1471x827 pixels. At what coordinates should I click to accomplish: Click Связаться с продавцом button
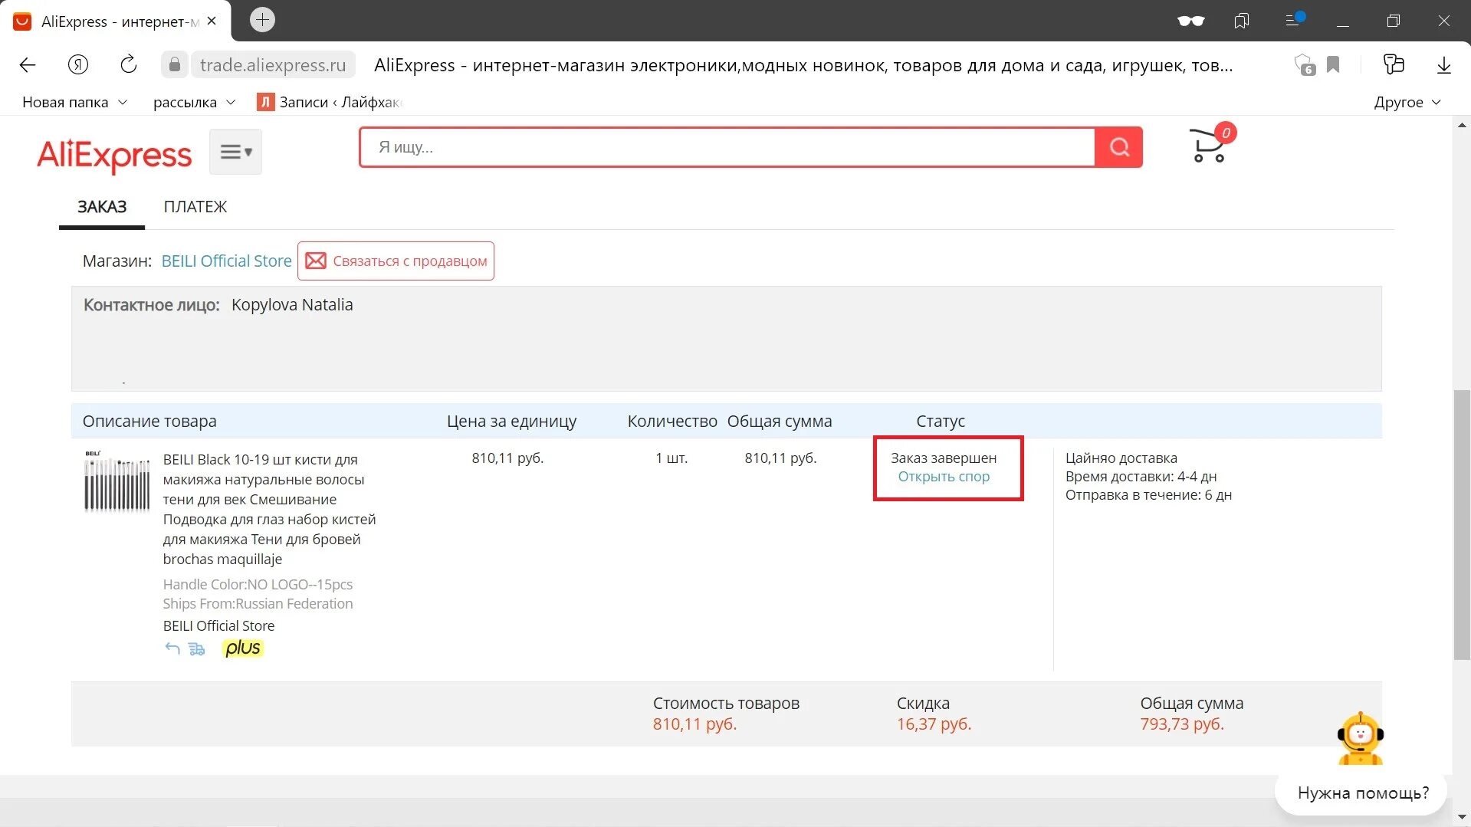coord(396,261)
